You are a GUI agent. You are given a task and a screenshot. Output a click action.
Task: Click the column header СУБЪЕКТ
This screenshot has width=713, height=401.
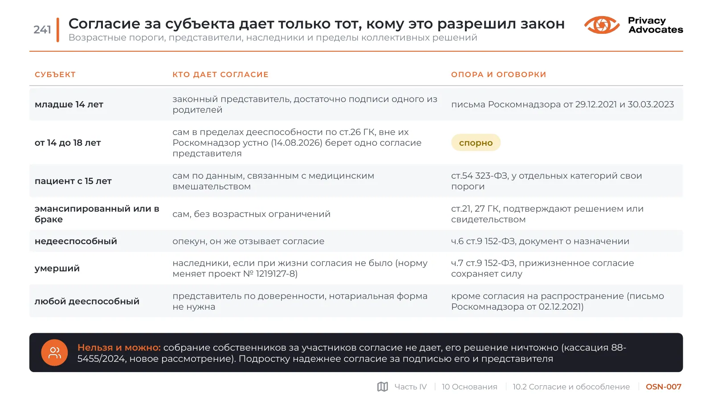55,74
